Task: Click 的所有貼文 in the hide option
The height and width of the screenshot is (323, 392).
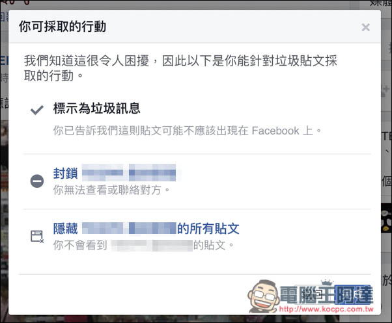Action: (x=208, y=229)
